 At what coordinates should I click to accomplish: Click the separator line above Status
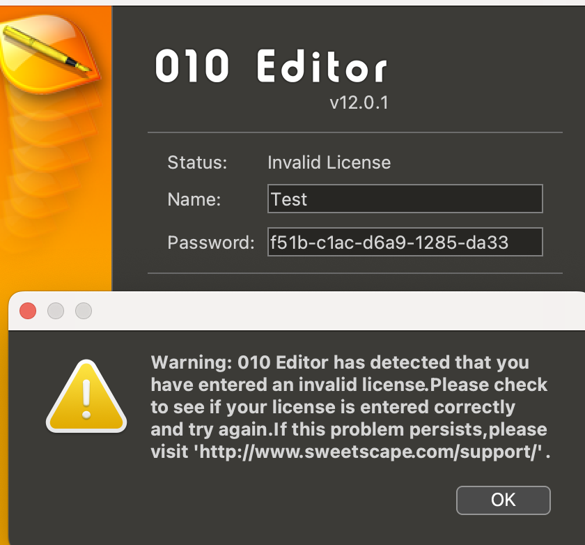pos(354,132)
